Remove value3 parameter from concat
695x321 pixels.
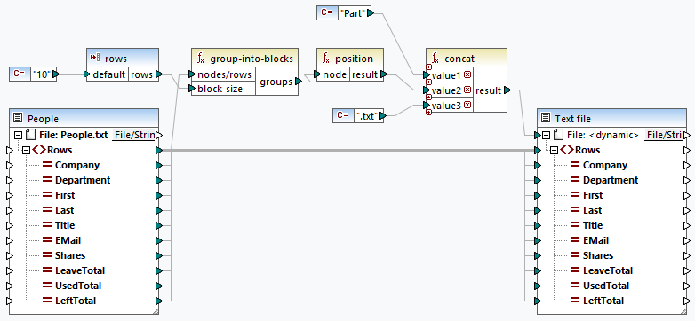tap(467, 106)
